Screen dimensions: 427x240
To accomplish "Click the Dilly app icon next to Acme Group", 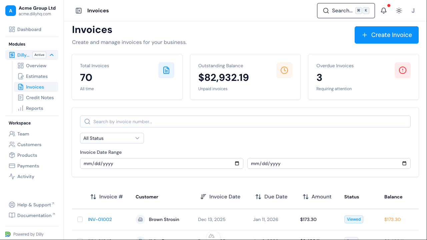I will click(x=12, y=55).
